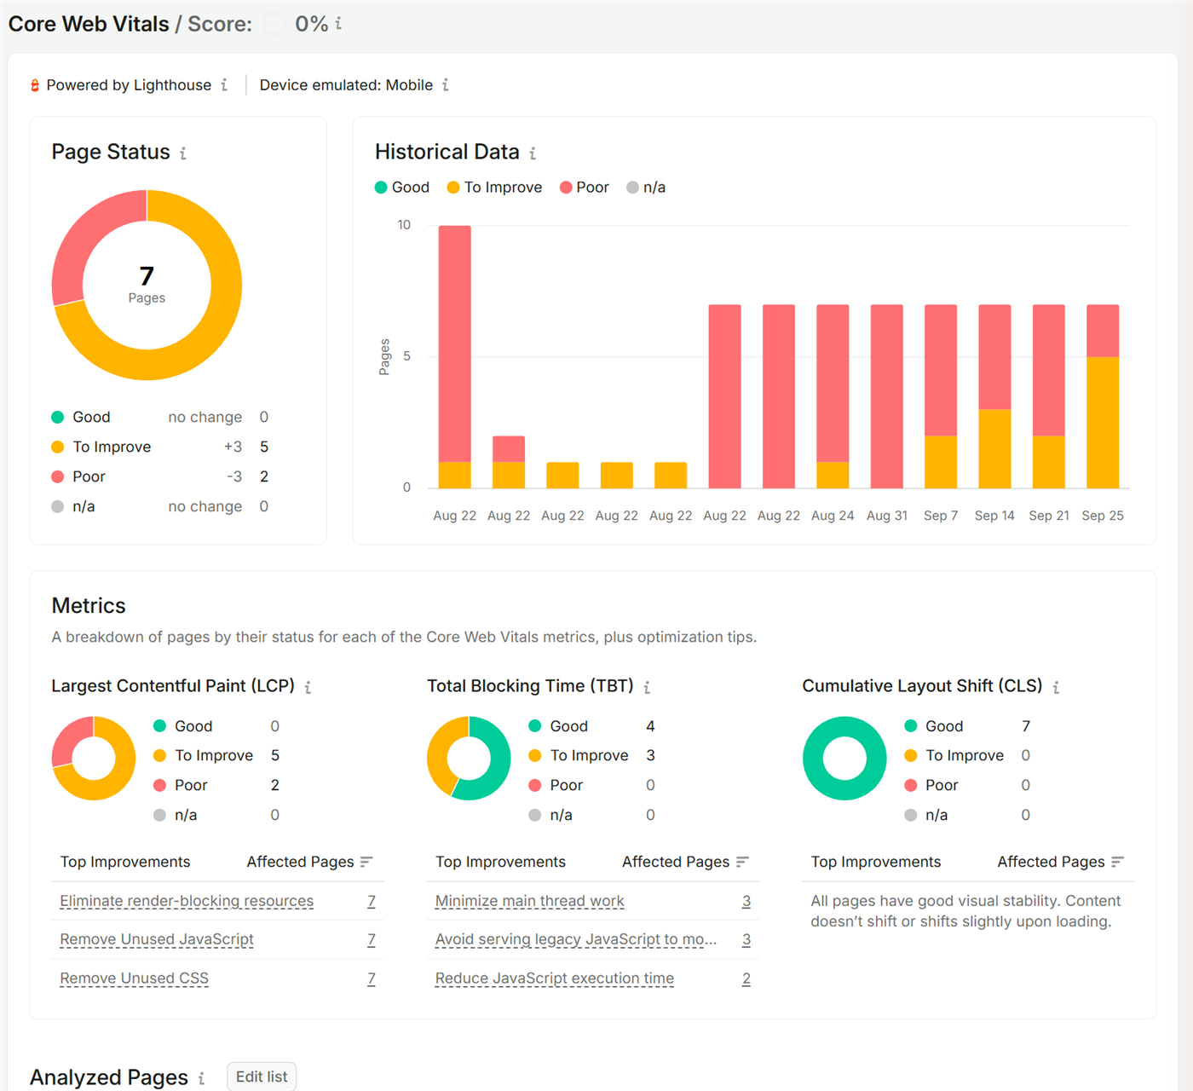
Task: Click the info icon next to Score 0%
Action: 338,23
